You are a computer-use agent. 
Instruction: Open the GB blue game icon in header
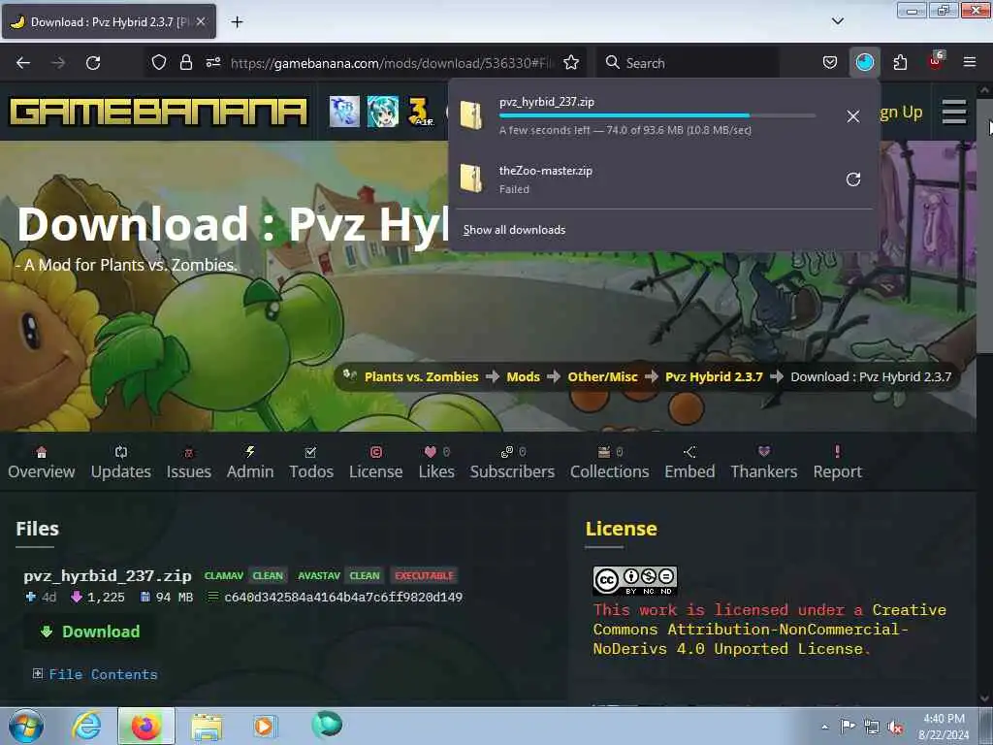pyautogui.click(x=344, y=112)
